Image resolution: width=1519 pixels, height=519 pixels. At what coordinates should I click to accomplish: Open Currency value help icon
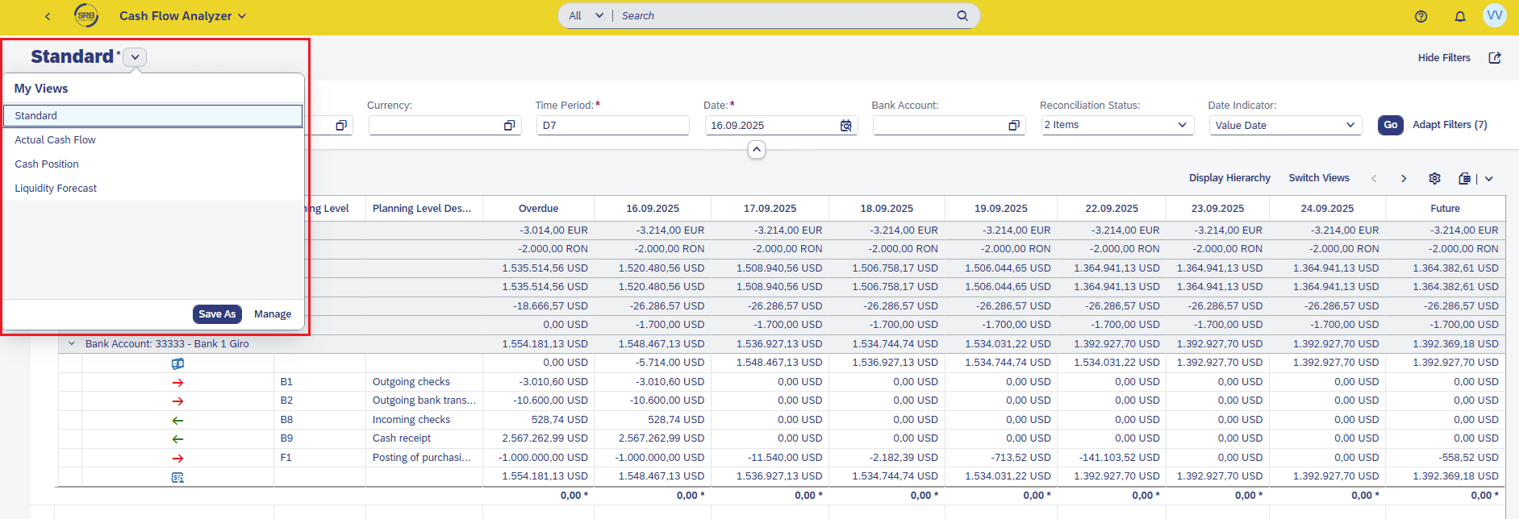click(509, 126)
